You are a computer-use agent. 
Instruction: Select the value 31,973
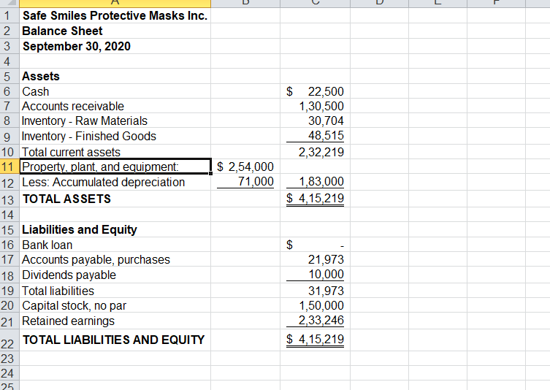point(315,291)
